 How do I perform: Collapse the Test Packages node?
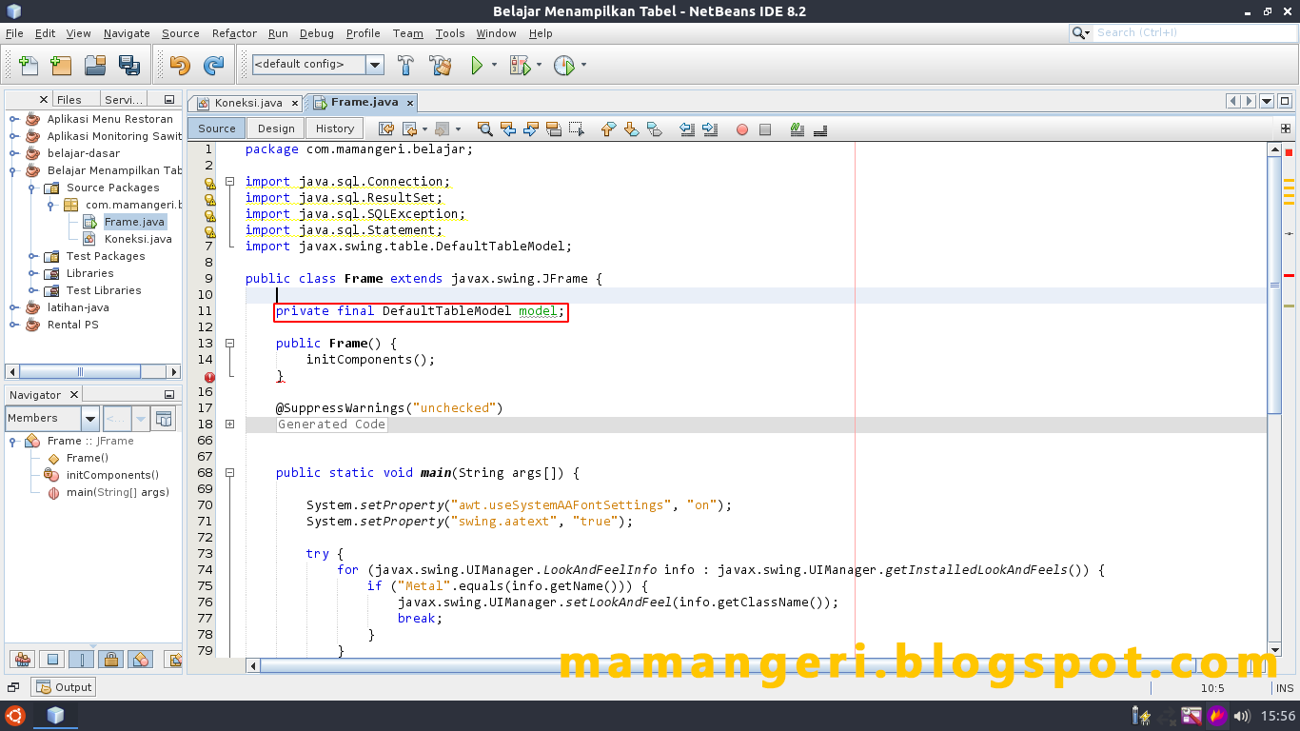tap(30, 256)
